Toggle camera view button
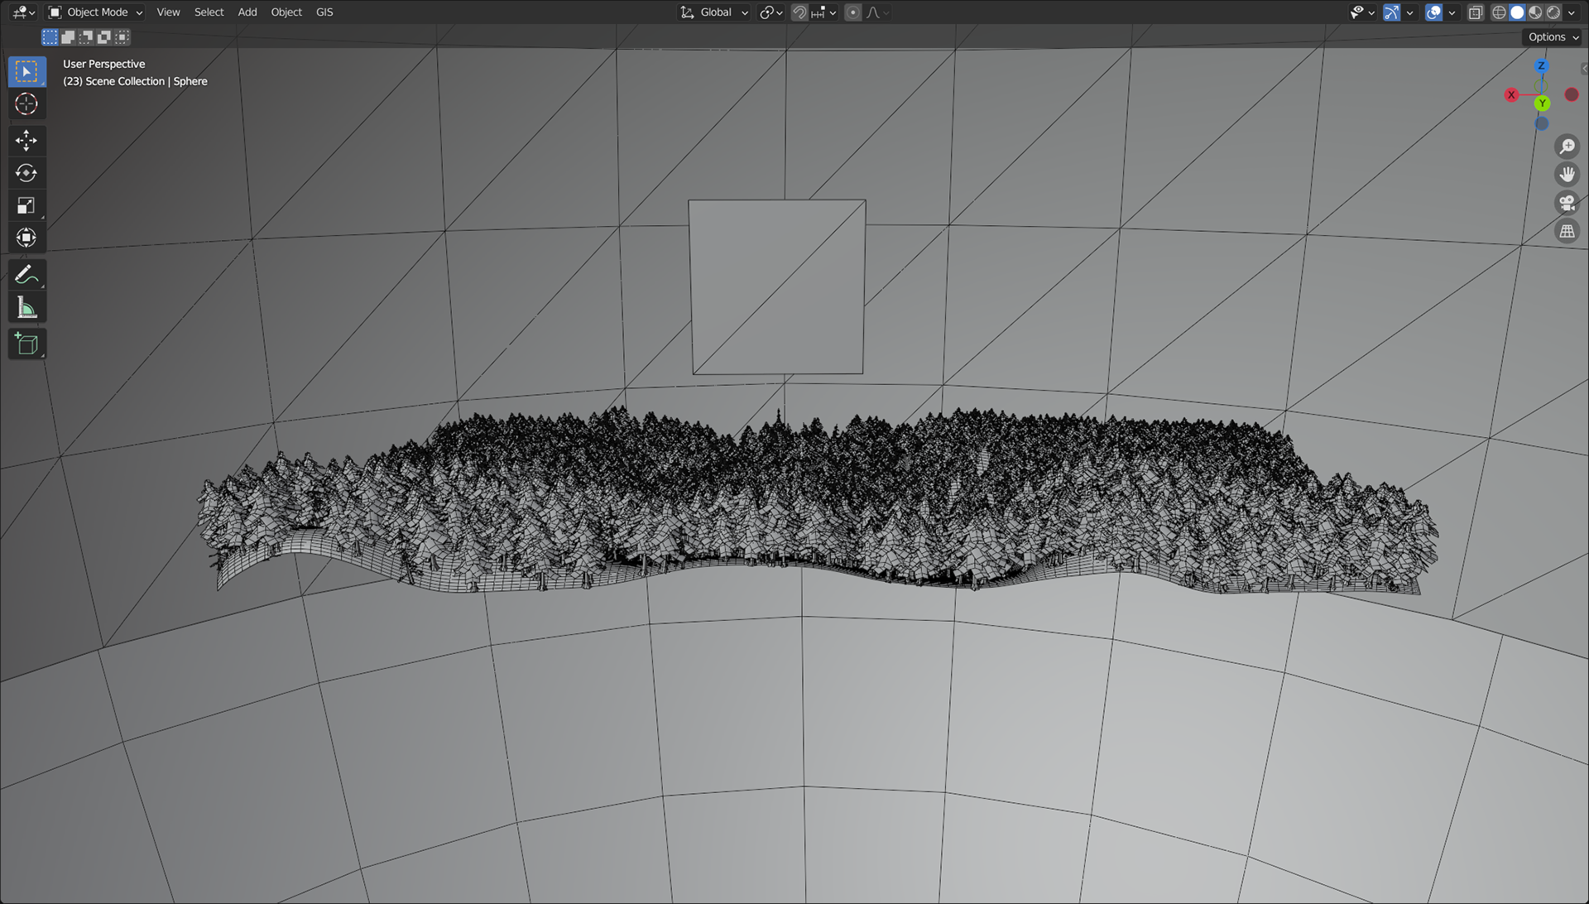Image resolution: width=1589 pixels, height=904 pixels. pos(1567,203)
